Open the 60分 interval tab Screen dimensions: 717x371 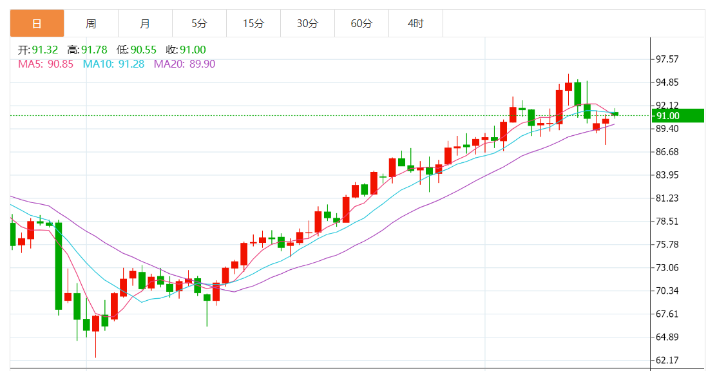tap(361, 24)
